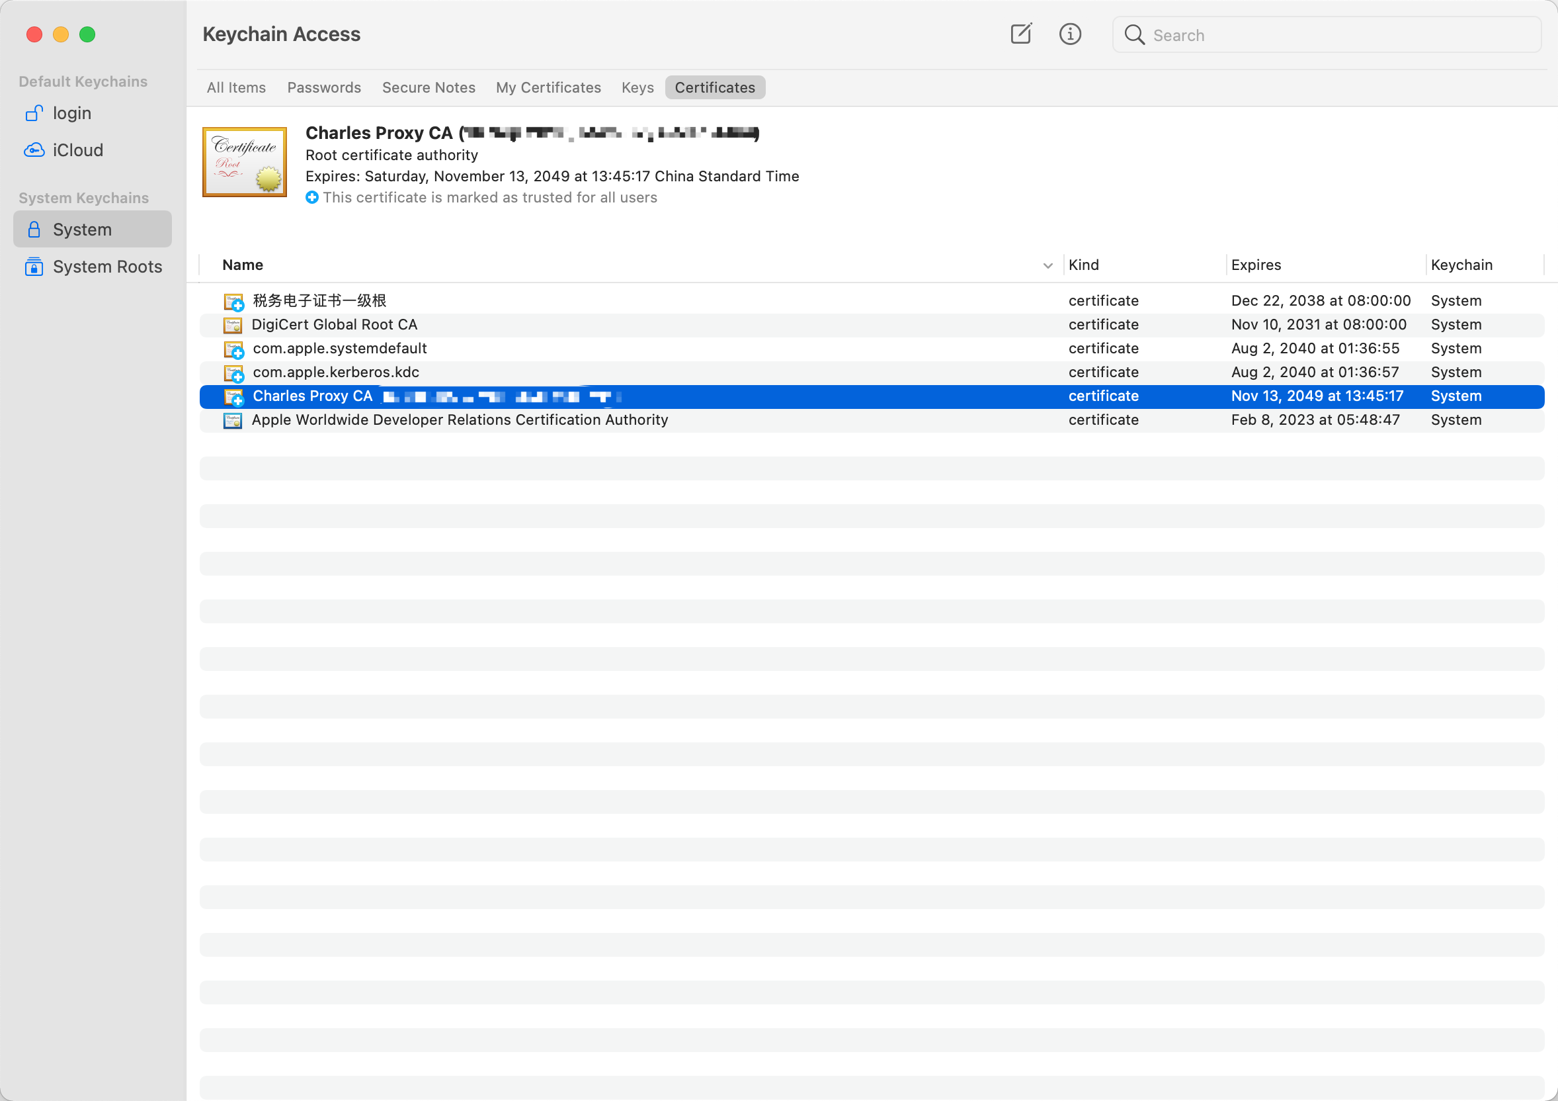The width and height of the screenshot is (1558, 1101).
Task: Click the search magnifier icon
Action: [1134, 34]
